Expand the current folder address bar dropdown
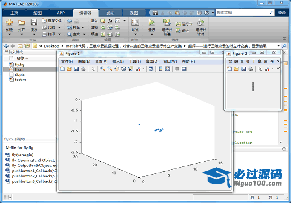Screen dimensions: 291x203 tap(278, 46)
